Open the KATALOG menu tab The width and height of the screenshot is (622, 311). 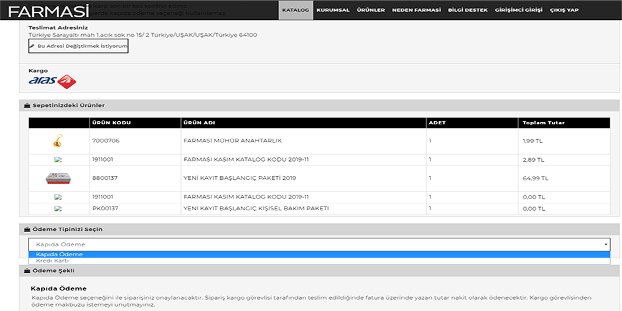click(295, 10)
